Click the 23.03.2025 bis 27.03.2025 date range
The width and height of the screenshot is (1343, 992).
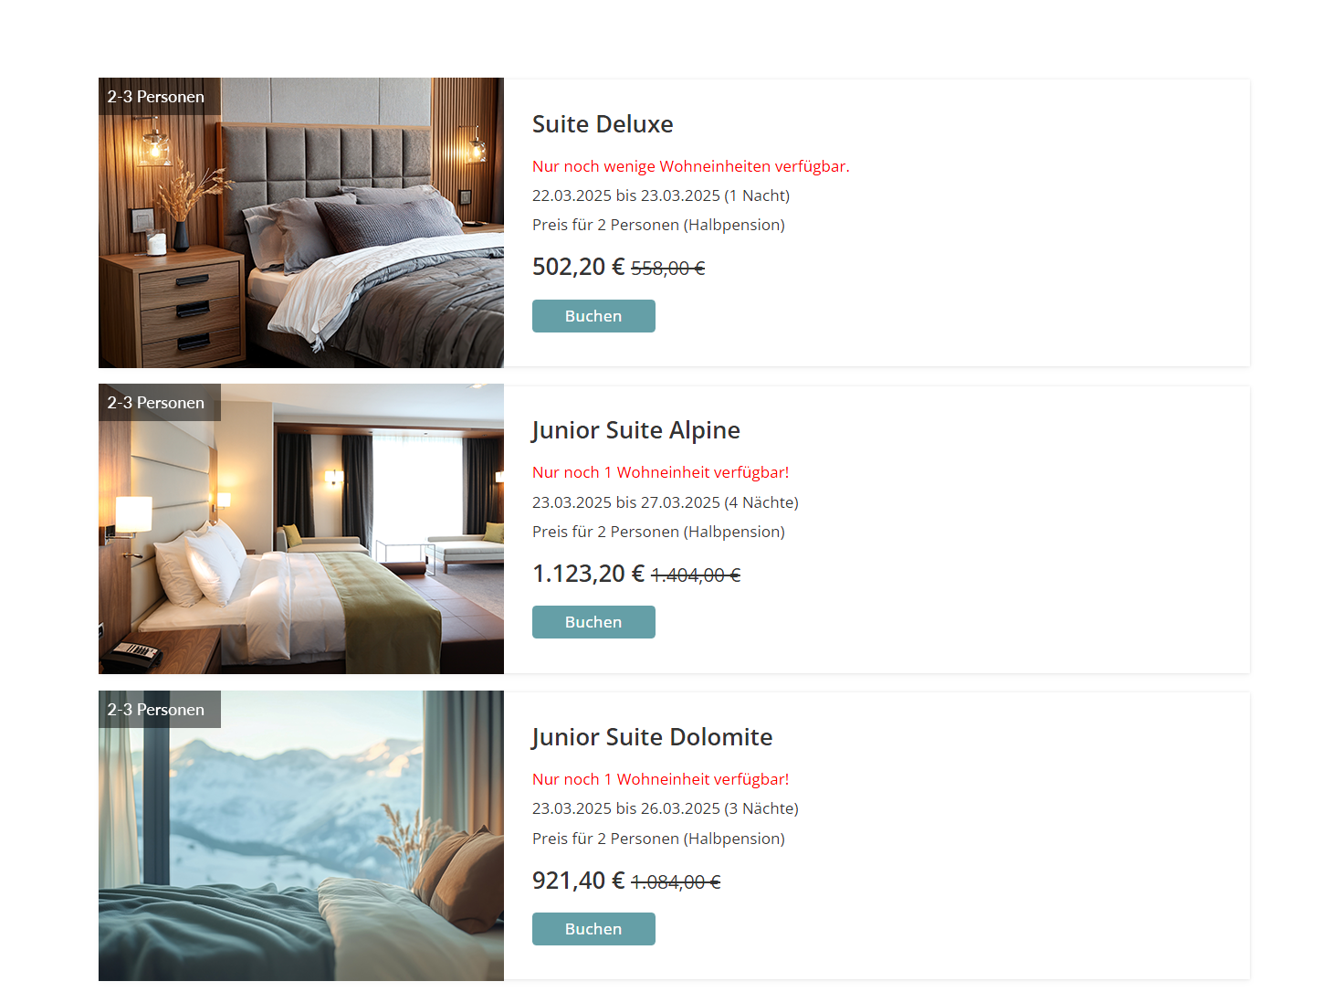(626, 502)
